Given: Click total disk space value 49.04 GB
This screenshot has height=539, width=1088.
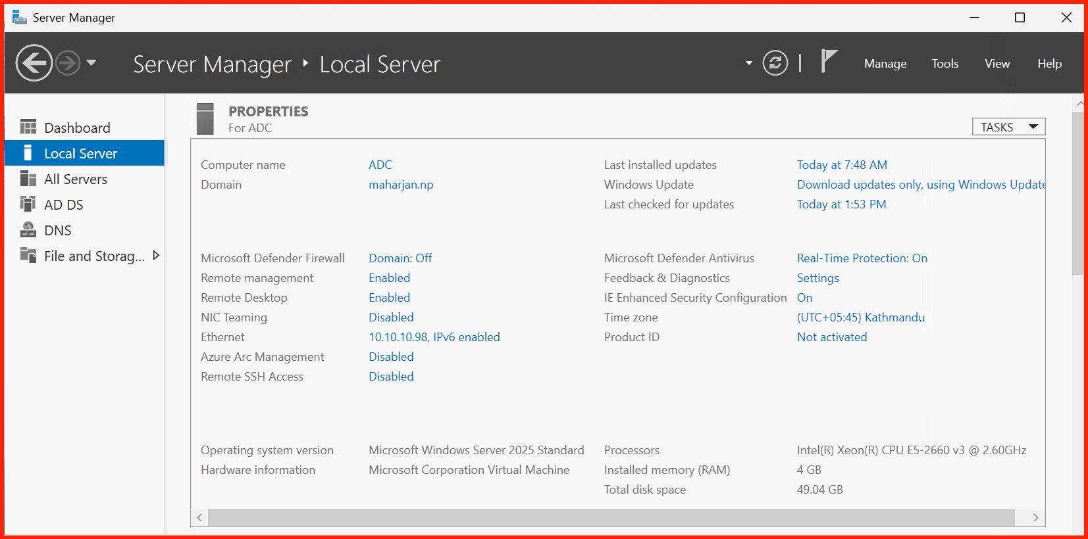Looking at the screenshot, I should click(820, 490).
